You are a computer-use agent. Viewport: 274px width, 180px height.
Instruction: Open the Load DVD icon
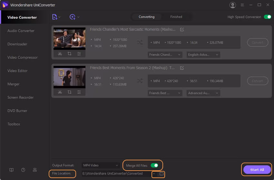tap(72, 17)
